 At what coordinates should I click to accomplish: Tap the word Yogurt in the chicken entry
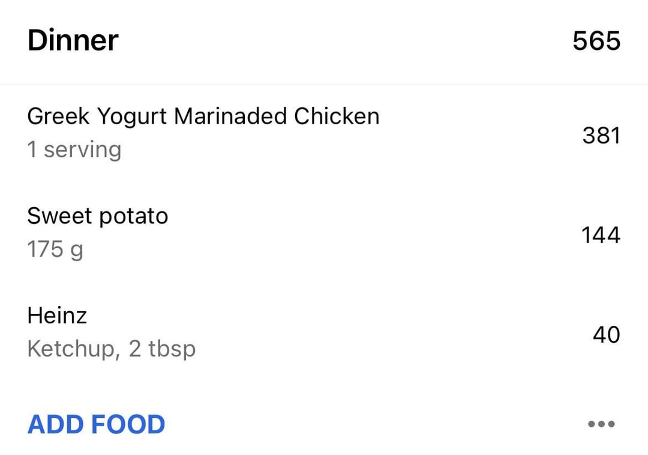tap(131, 116)
